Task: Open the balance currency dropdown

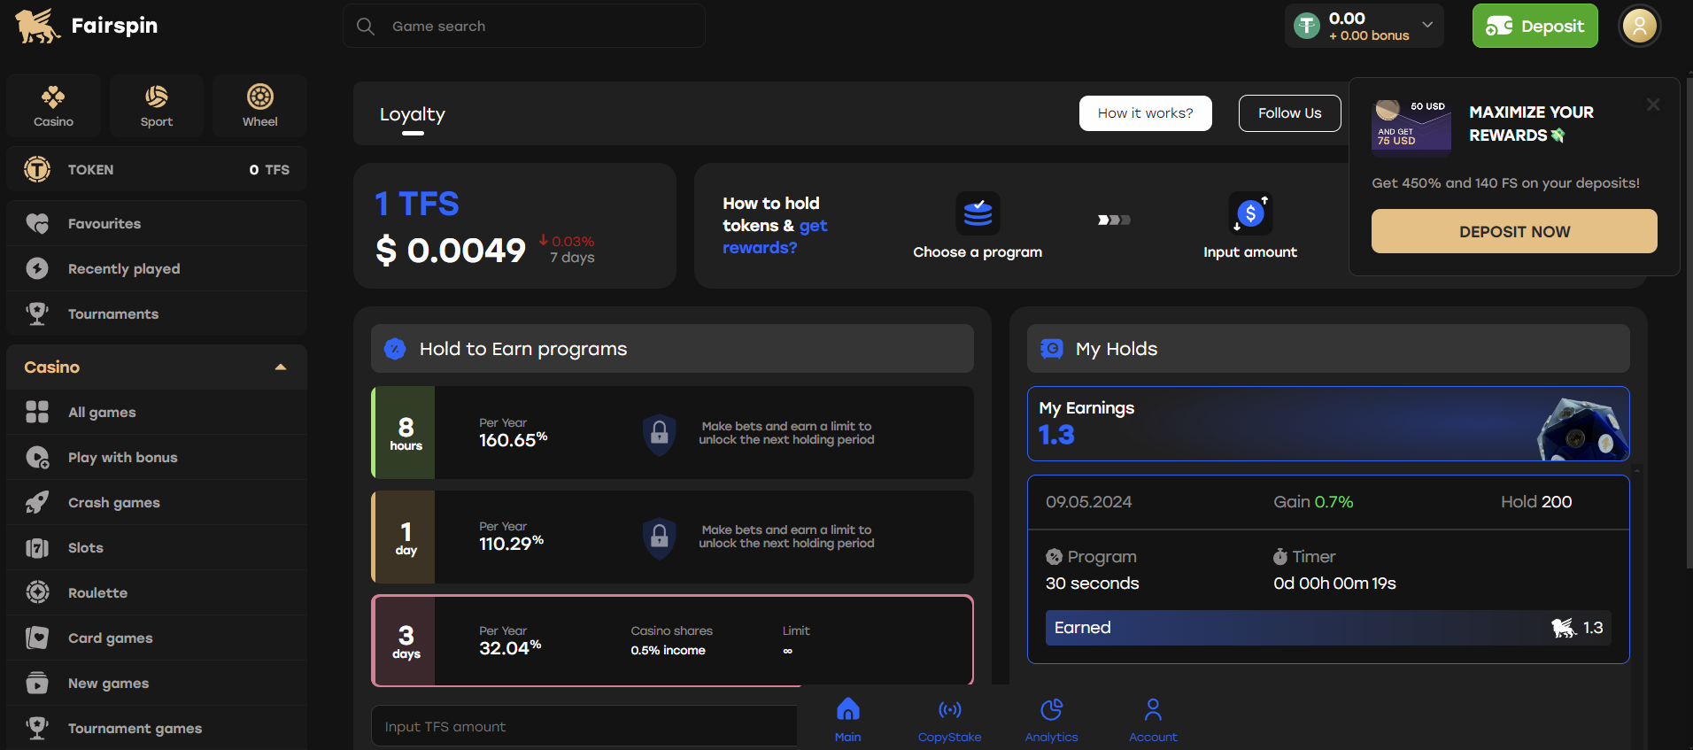Action: click(x=1426, y=25)
